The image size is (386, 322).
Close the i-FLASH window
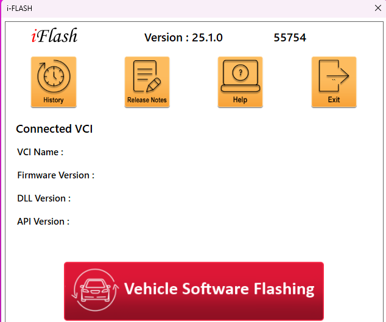click(378, 8)
